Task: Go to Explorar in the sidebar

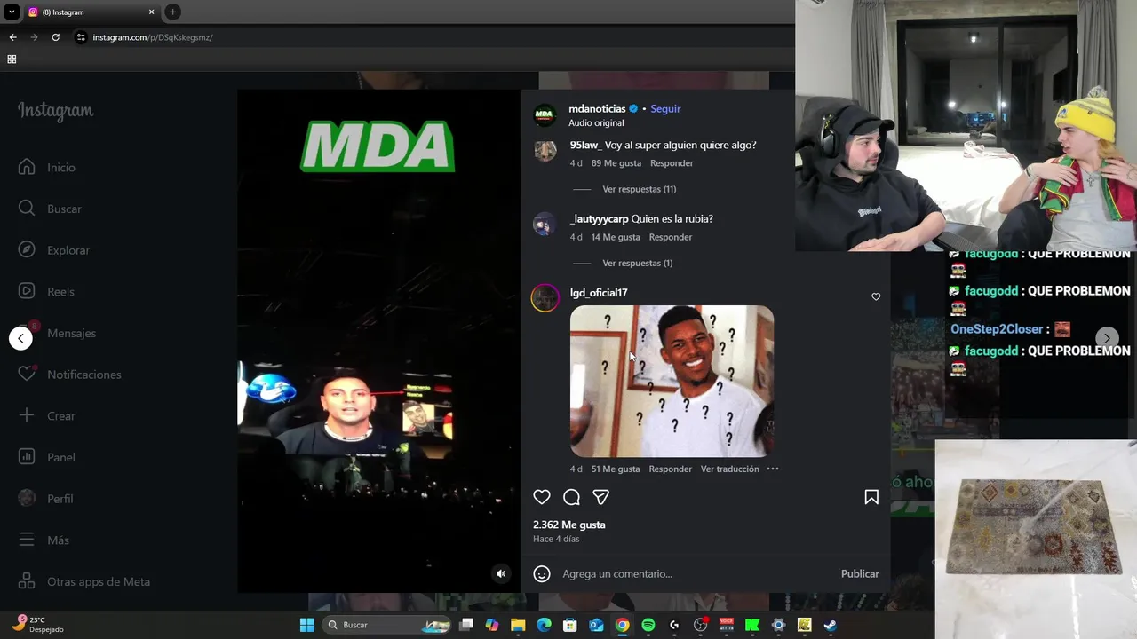Action: 54,250
